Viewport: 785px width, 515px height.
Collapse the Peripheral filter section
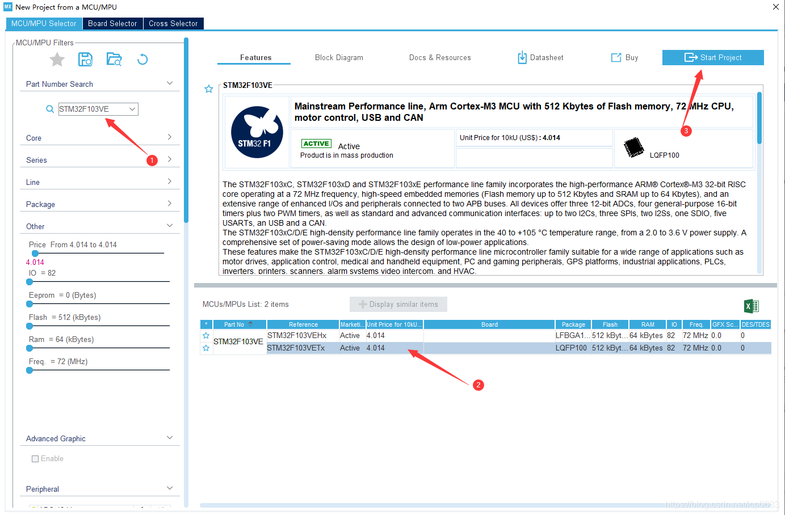tap(170, 488)
